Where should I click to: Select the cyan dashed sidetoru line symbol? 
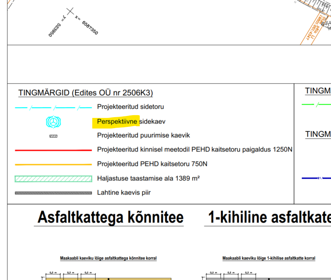coord(53,107)
